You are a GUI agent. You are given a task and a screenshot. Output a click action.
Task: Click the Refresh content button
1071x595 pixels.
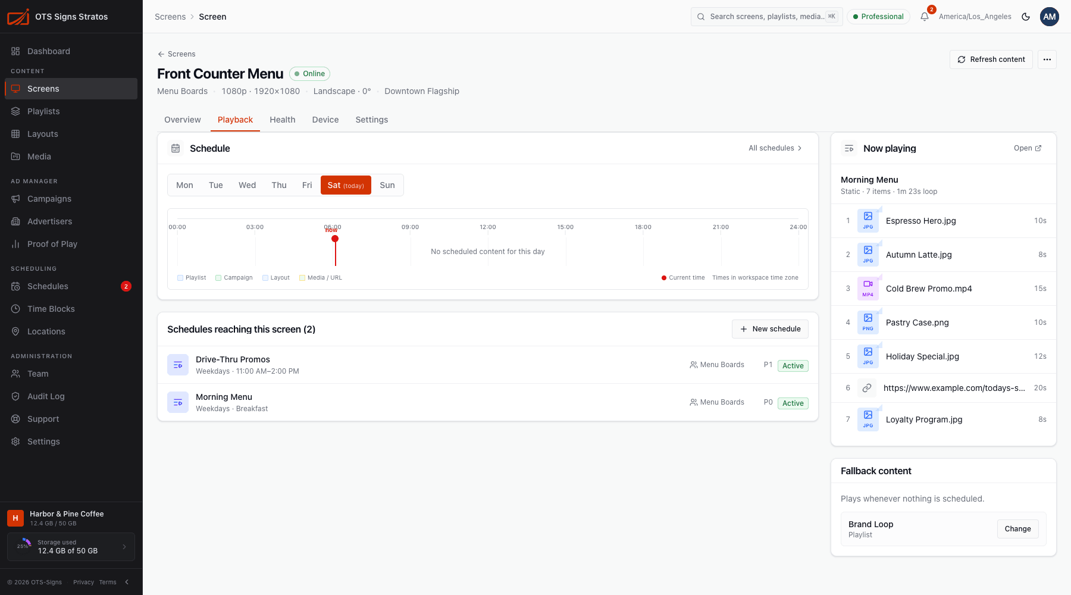pos(991,59)
